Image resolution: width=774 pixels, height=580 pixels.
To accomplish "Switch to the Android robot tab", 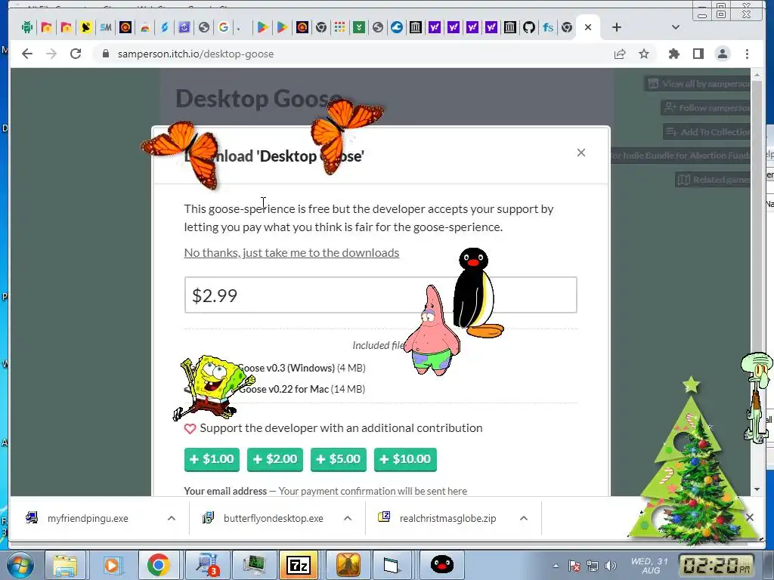I will pos(27,27).
